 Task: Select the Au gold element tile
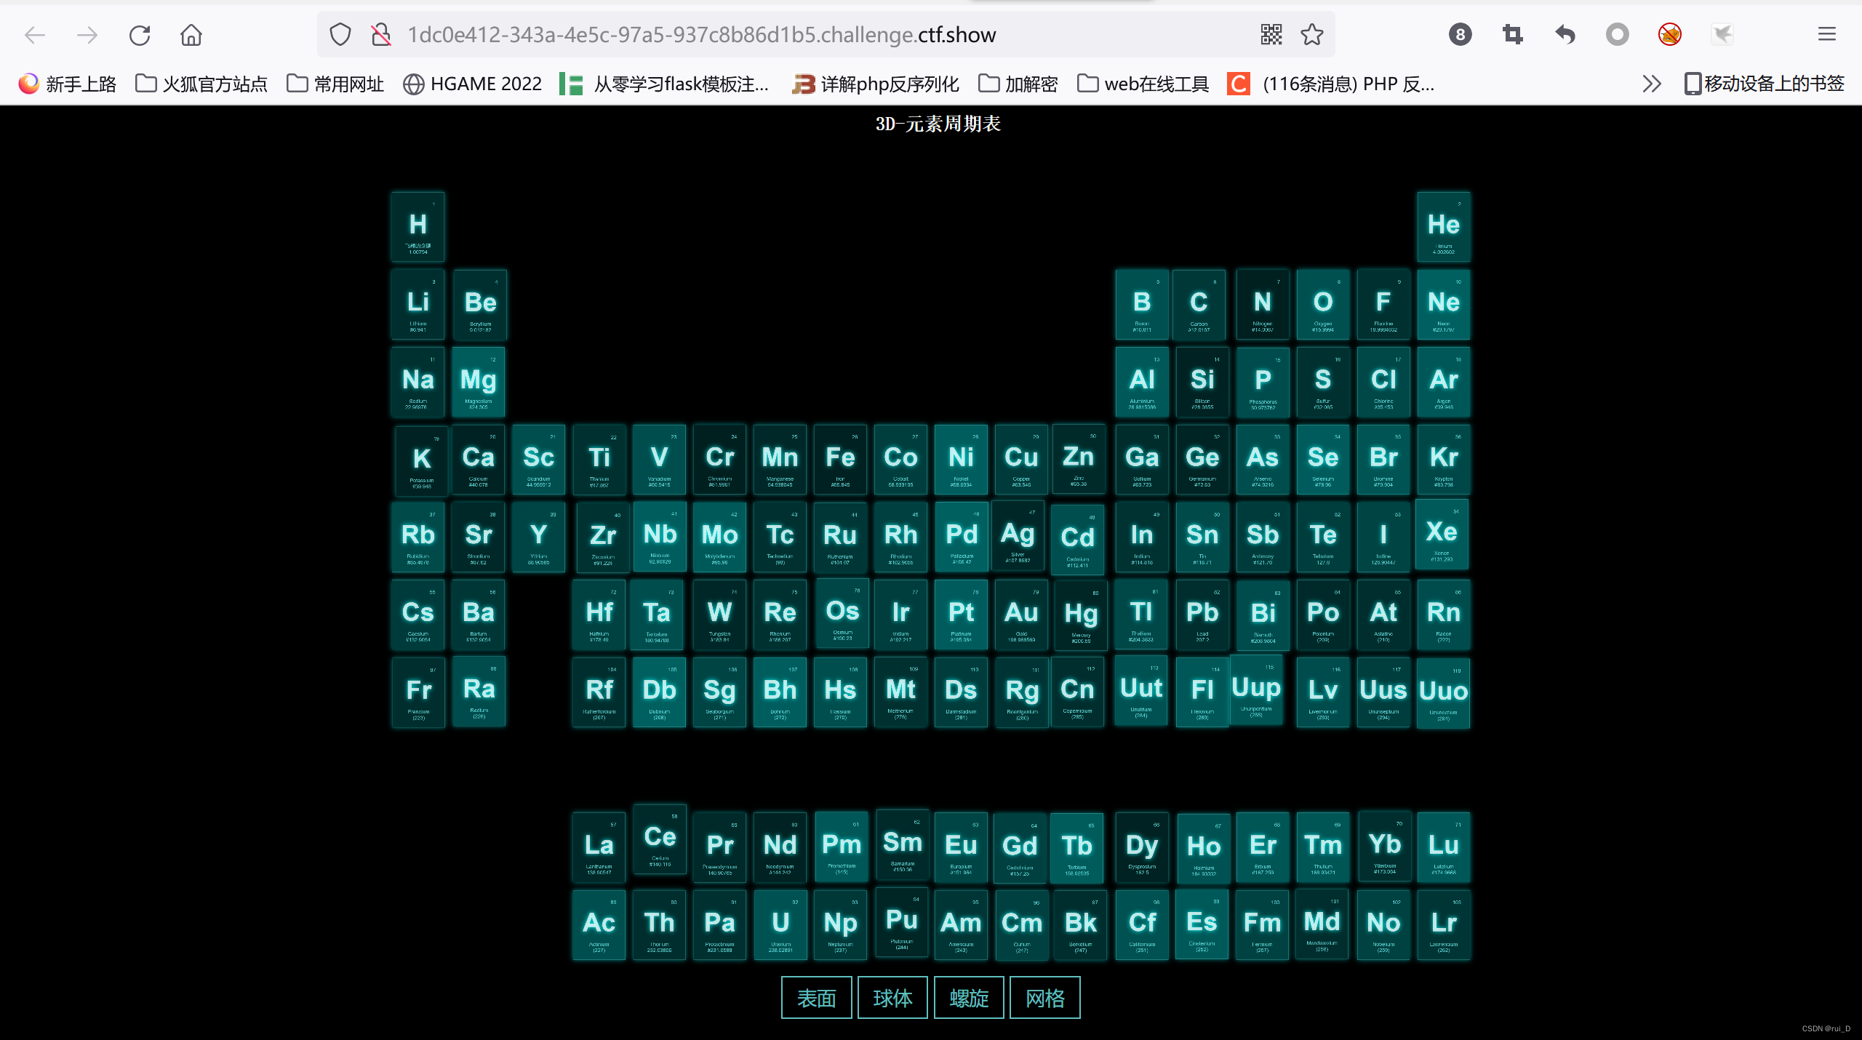coord(1021,615)
